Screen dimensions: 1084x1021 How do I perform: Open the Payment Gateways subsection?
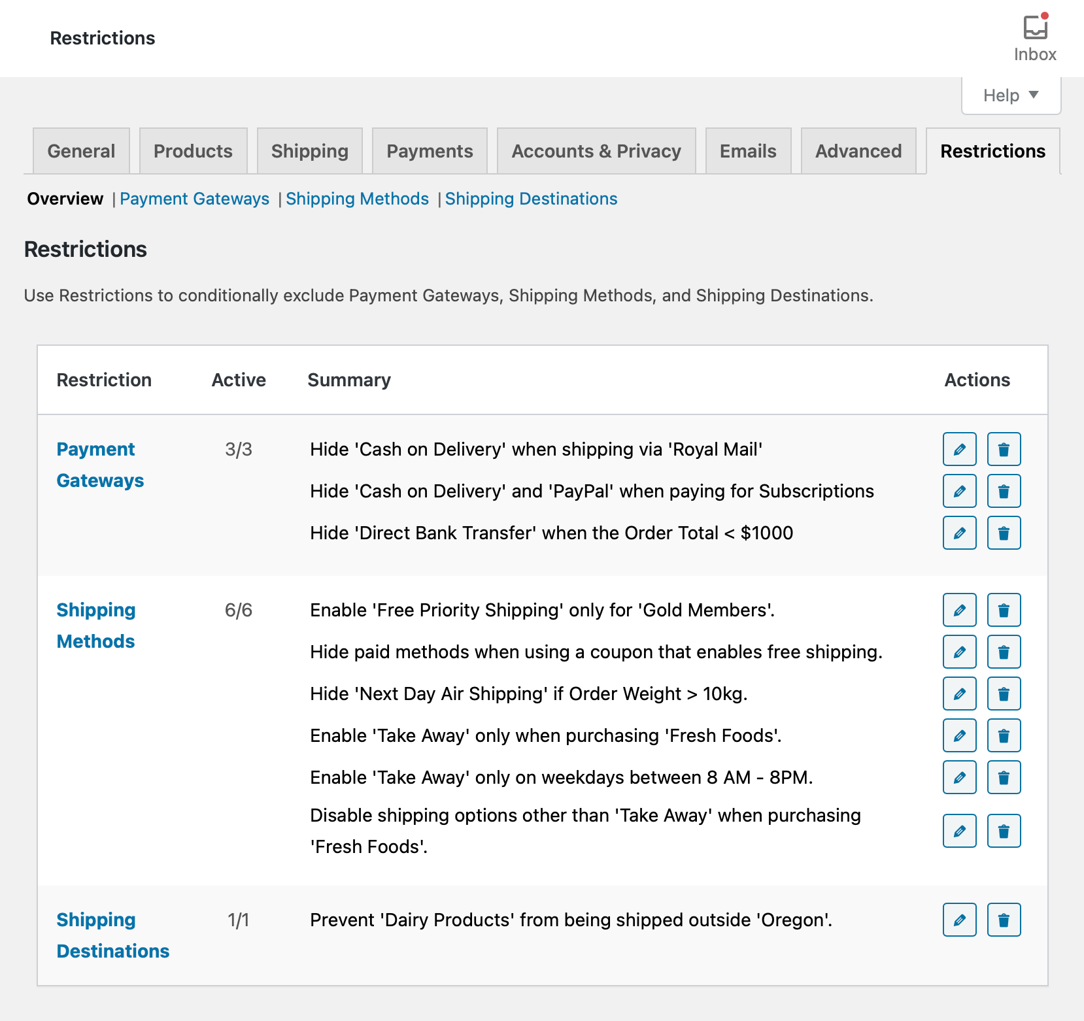tap(194, 199)
